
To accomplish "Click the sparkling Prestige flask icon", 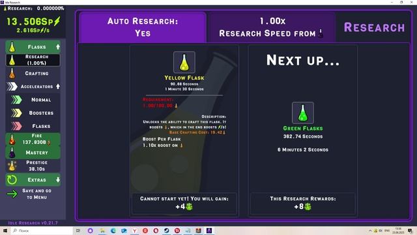I will 12,166.
